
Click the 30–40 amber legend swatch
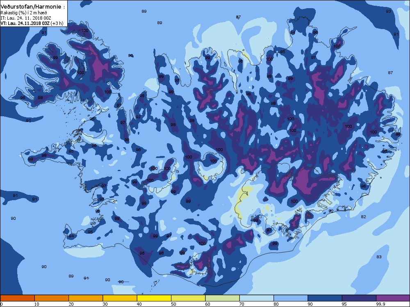(x=120, y=298)
